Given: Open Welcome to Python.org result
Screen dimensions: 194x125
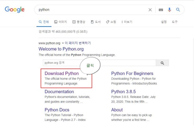Looking at the screenshot, I should 61,49.
